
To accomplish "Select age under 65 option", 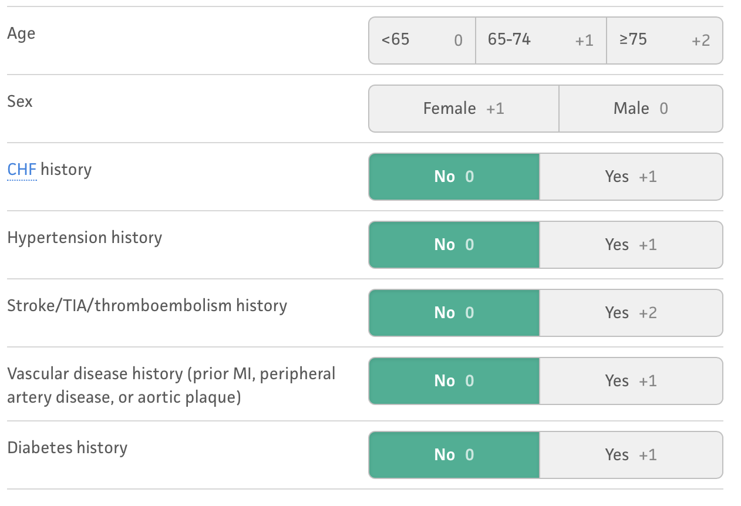I will [422, 41].
